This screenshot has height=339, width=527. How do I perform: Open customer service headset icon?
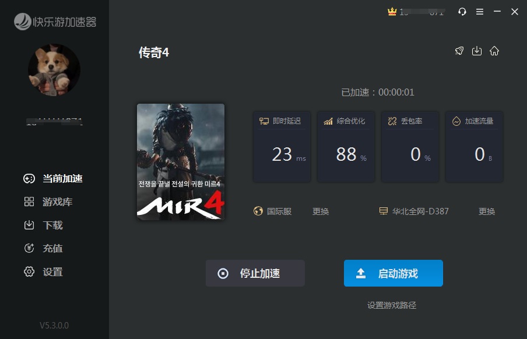(462, 12)
